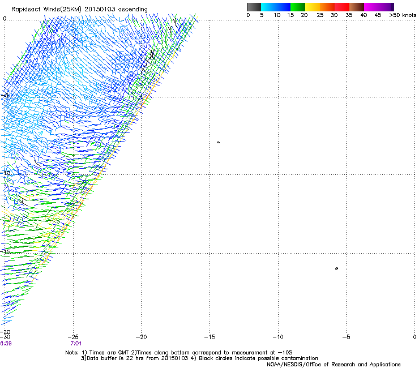Click latitude axis label -5 on left edge

pyautogui.click(x=5, y=96)
